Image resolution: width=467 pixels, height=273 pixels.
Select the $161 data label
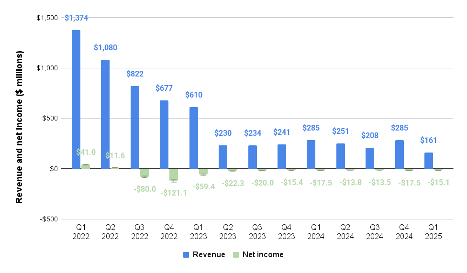point(428,141)
